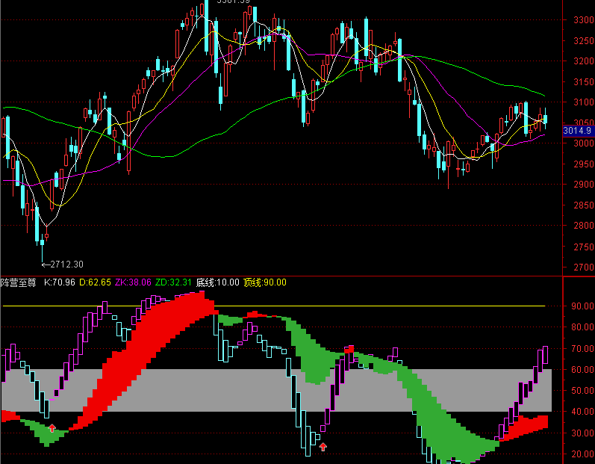Click the blue 3014.9 current price tag

point(578,131)
